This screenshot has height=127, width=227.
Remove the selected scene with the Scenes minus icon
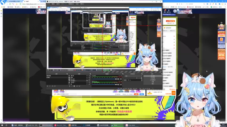coord(50,86)
